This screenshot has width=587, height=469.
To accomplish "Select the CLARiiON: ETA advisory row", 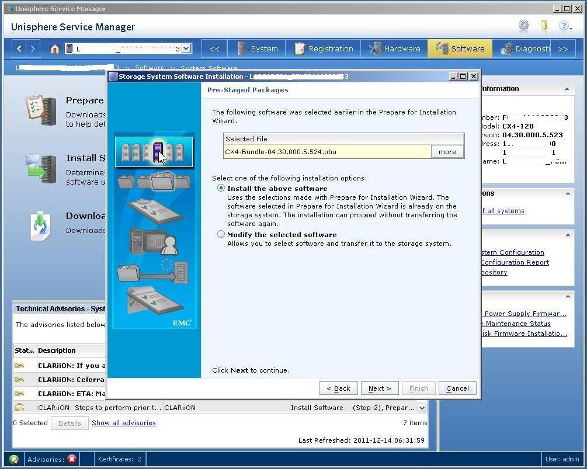I will (60, 394).
